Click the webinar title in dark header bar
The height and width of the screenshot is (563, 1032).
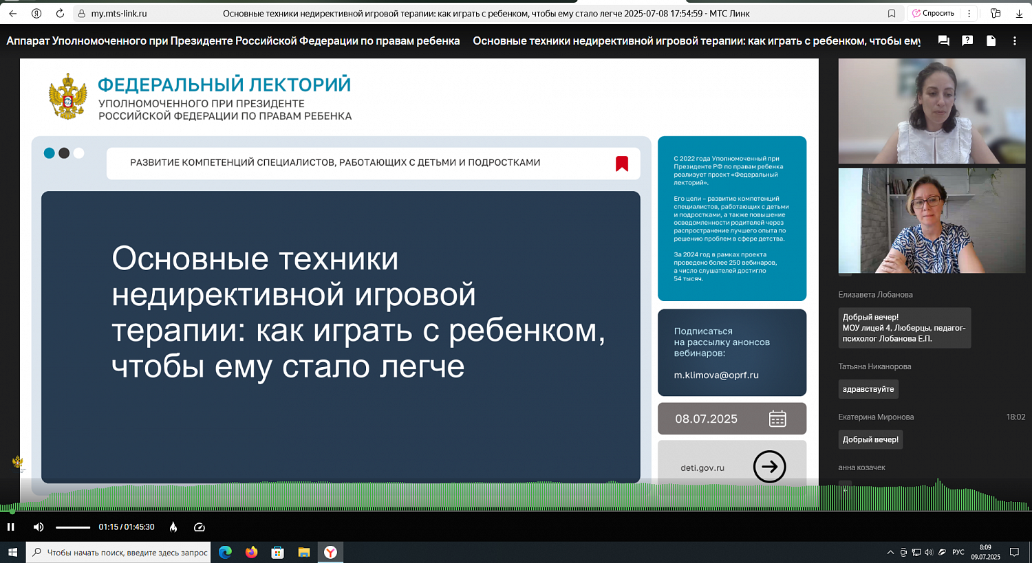pos(696,41)
